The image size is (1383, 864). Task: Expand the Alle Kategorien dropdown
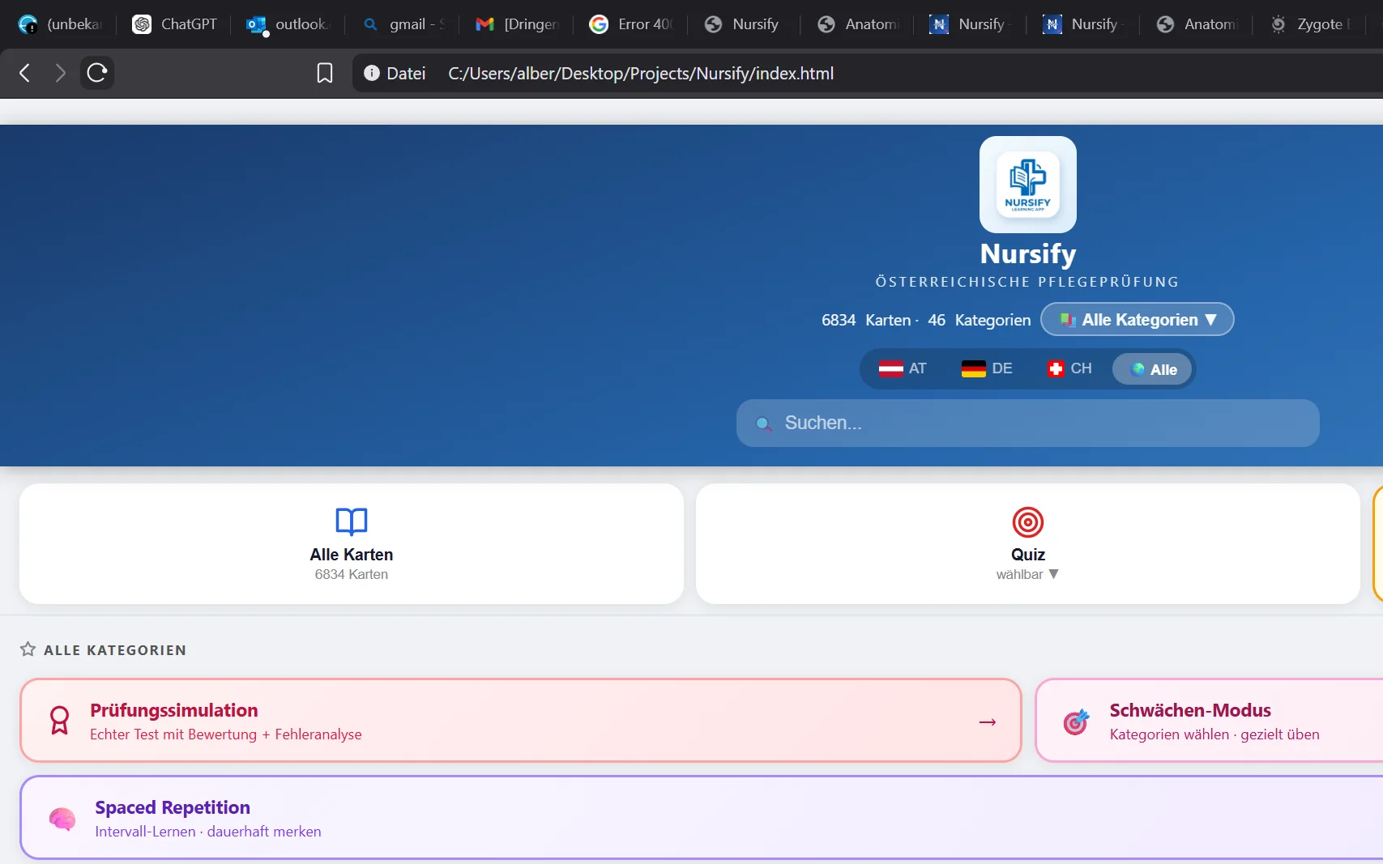pyautogui.click(x=1138, y=320)
